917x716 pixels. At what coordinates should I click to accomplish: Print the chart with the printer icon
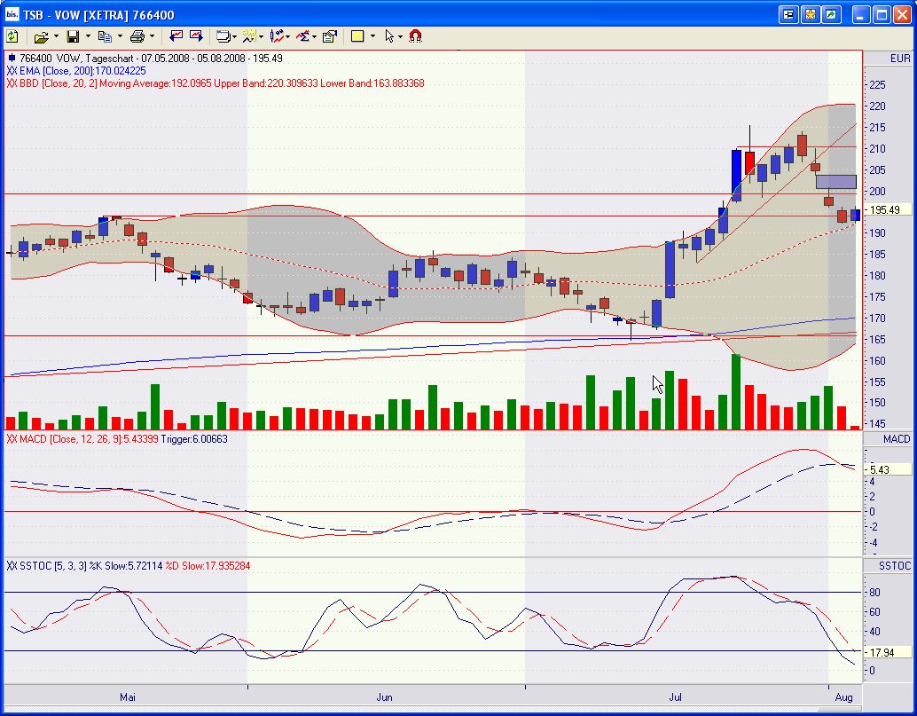coord(137,37)
